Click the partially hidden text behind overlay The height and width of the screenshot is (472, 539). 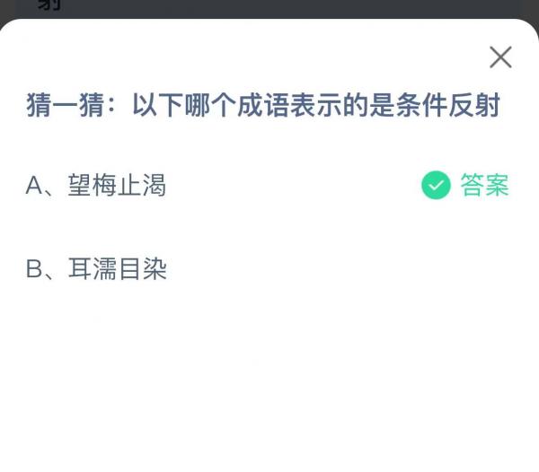click(49, 4)
